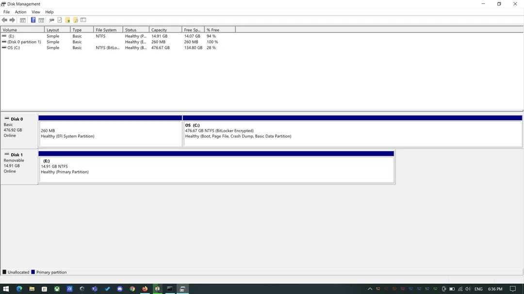524x294 pixels.
Task: Open the blue checkmark To Do app
Action: 107,289
